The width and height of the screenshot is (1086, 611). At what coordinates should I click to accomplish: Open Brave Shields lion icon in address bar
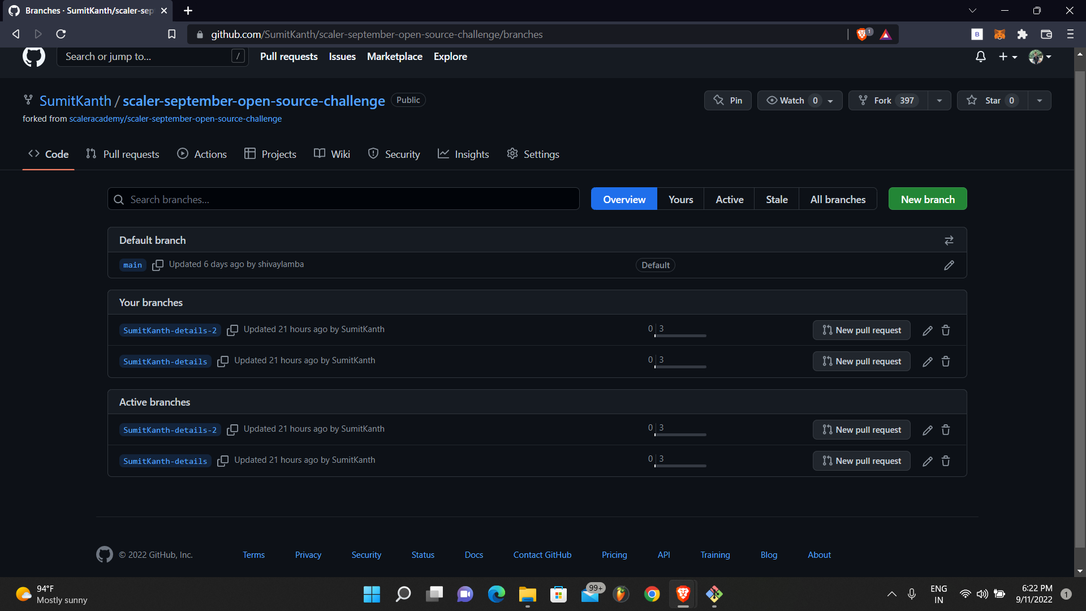pos(861,35)
